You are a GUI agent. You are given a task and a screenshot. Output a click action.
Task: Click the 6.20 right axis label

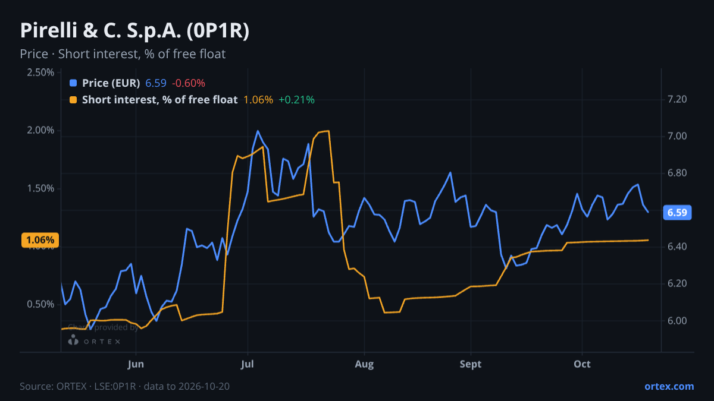pos(678,283)
